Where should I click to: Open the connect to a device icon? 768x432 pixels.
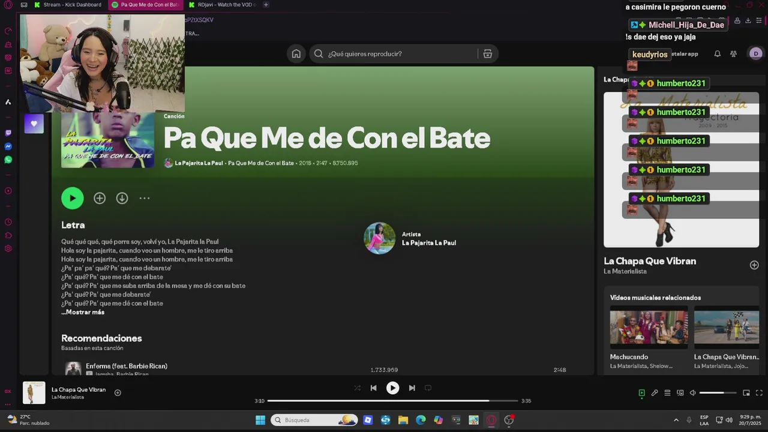point(680,393)
